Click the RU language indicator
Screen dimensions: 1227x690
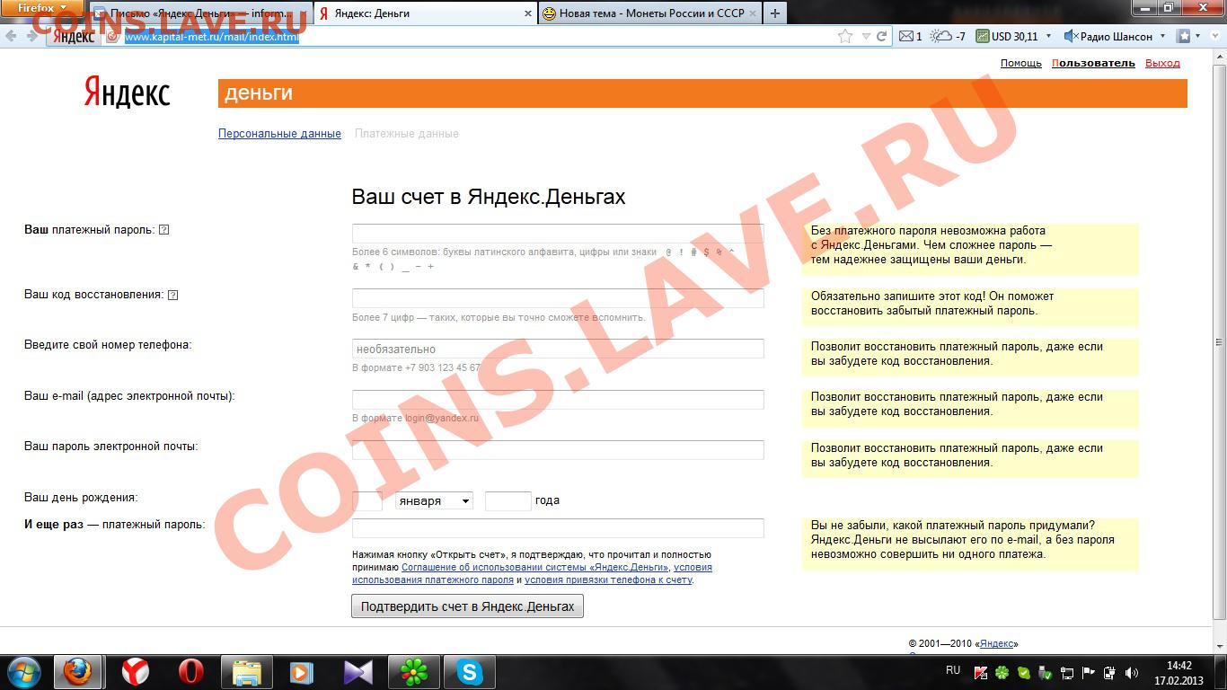coord(953,670)
